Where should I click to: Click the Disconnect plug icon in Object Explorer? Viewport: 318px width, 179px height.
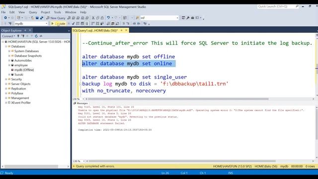point(23,36)
